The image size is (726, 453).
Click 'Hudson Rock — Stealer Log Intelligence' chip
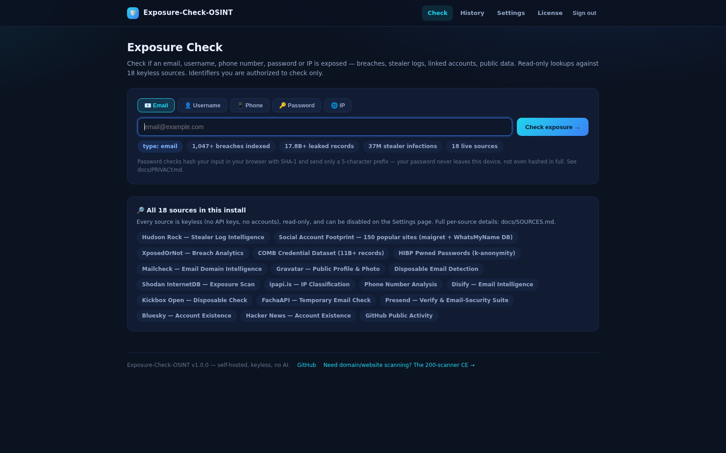[203, 237]
